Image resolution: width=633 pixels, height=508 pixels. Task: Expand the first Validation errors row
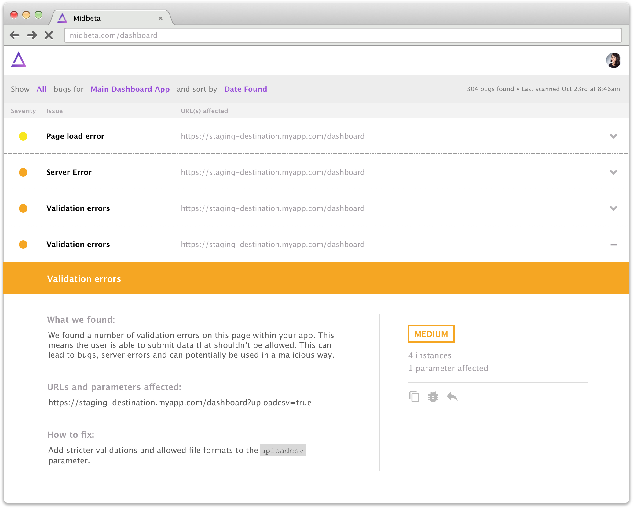tap(613, 208)
